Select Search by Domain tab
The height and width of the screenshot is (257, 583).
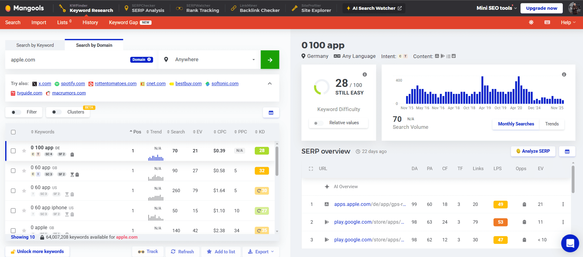94,45
